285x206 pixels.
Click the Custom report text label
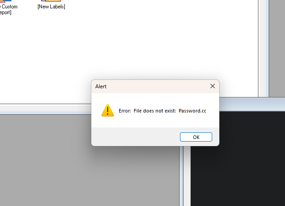[x=8, y=9]
